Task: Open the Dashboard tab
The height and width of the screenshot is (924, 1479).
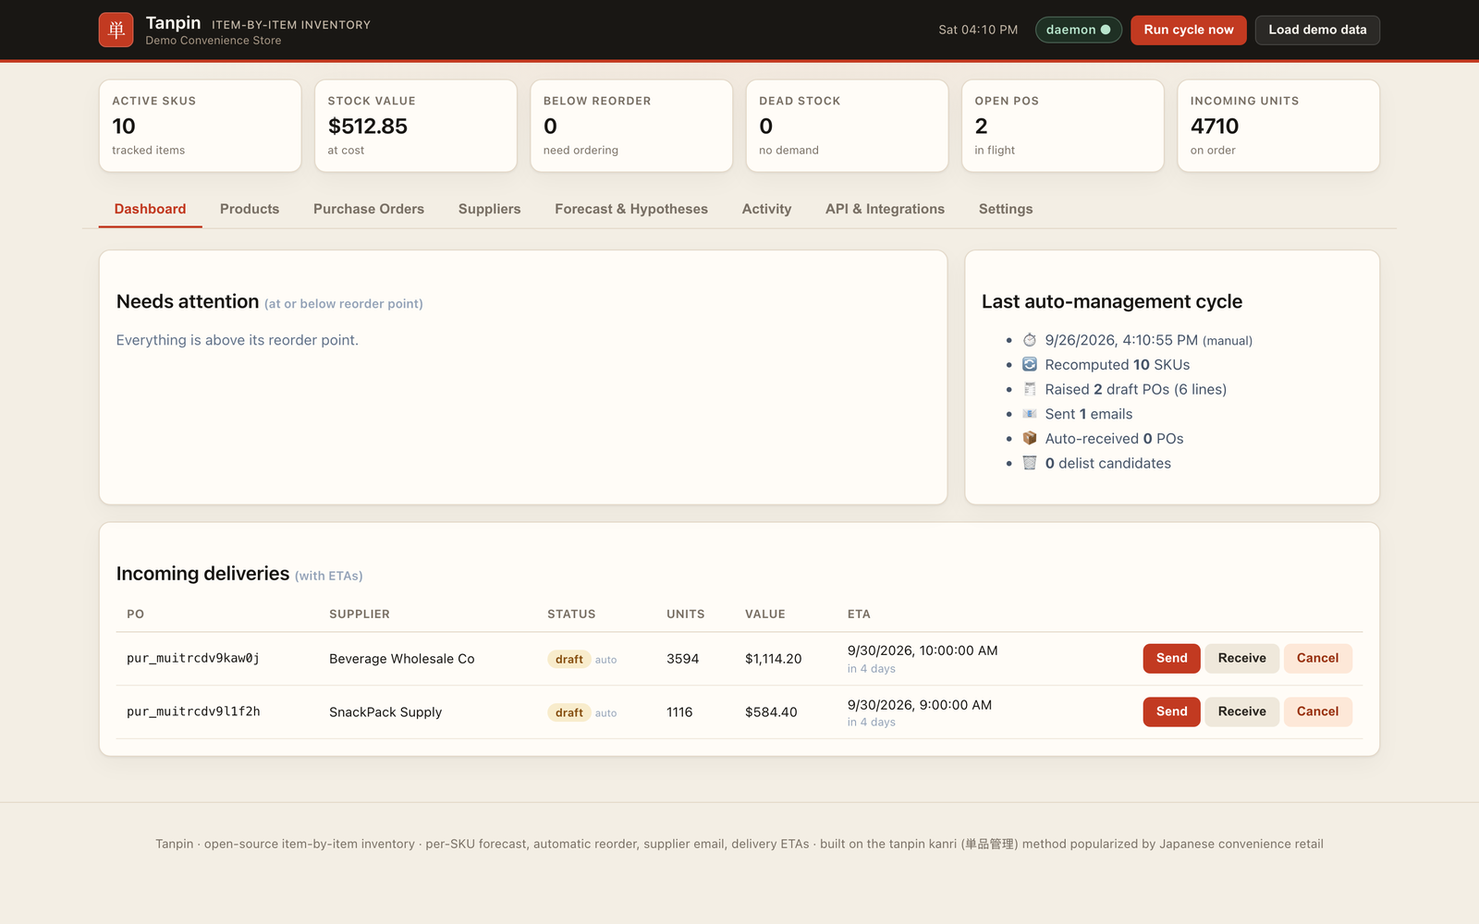Action: pyautogui.click(x=150, y=209)
